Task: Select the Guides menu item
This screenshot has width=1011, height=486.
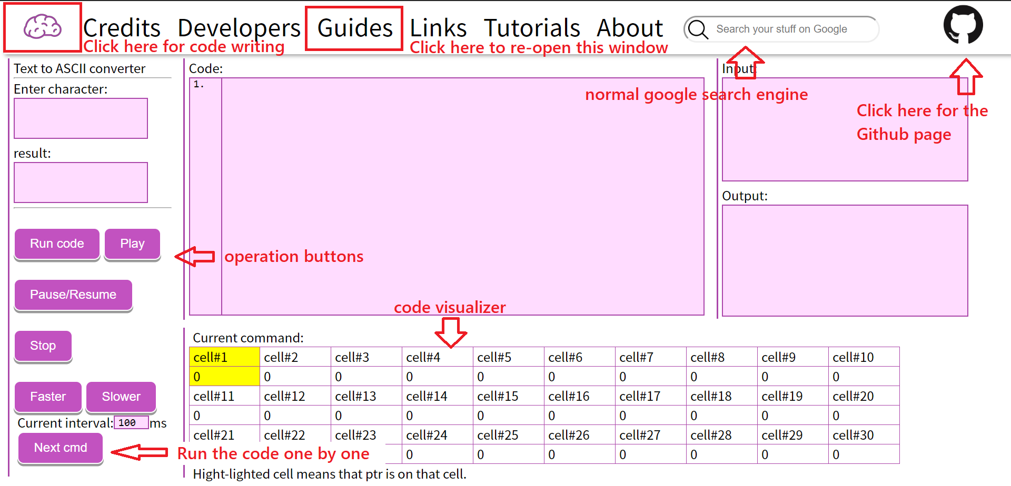Action: (x=355, y=28)
